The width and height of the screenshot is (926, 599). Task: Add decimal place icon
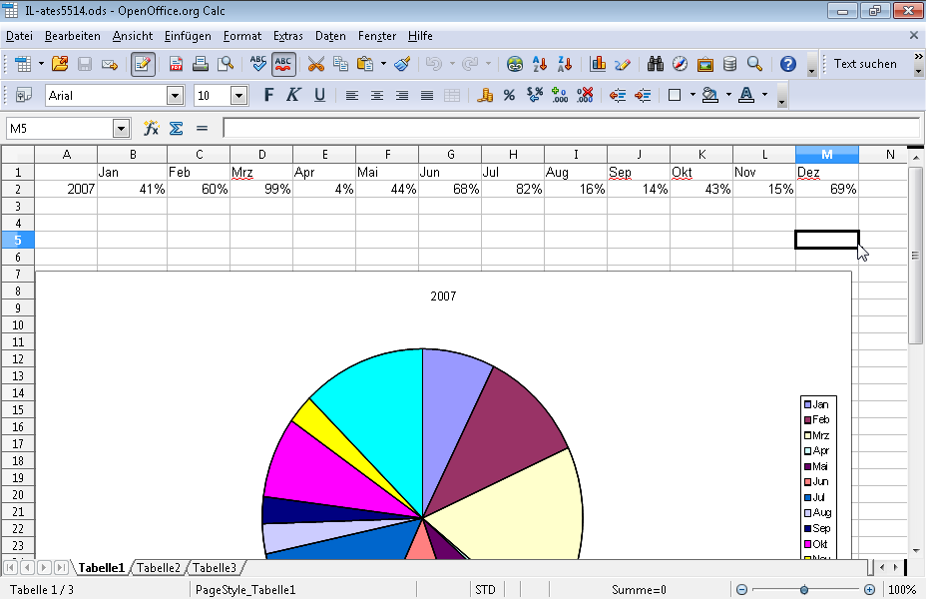(x=559, y=95)
